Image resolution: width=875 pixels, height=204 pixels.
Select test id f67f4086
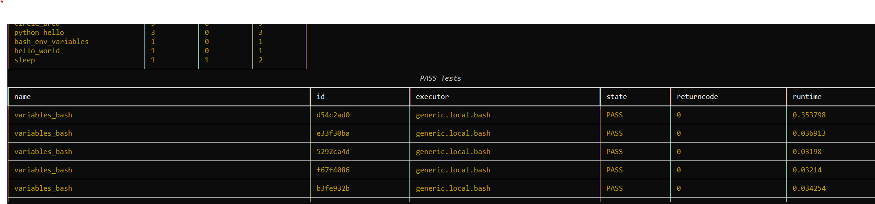coord(333,170)
